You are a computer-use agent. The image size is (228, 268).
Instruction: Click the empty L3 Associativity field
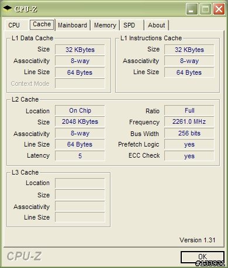pyautogui.click(x=80, y=207)
